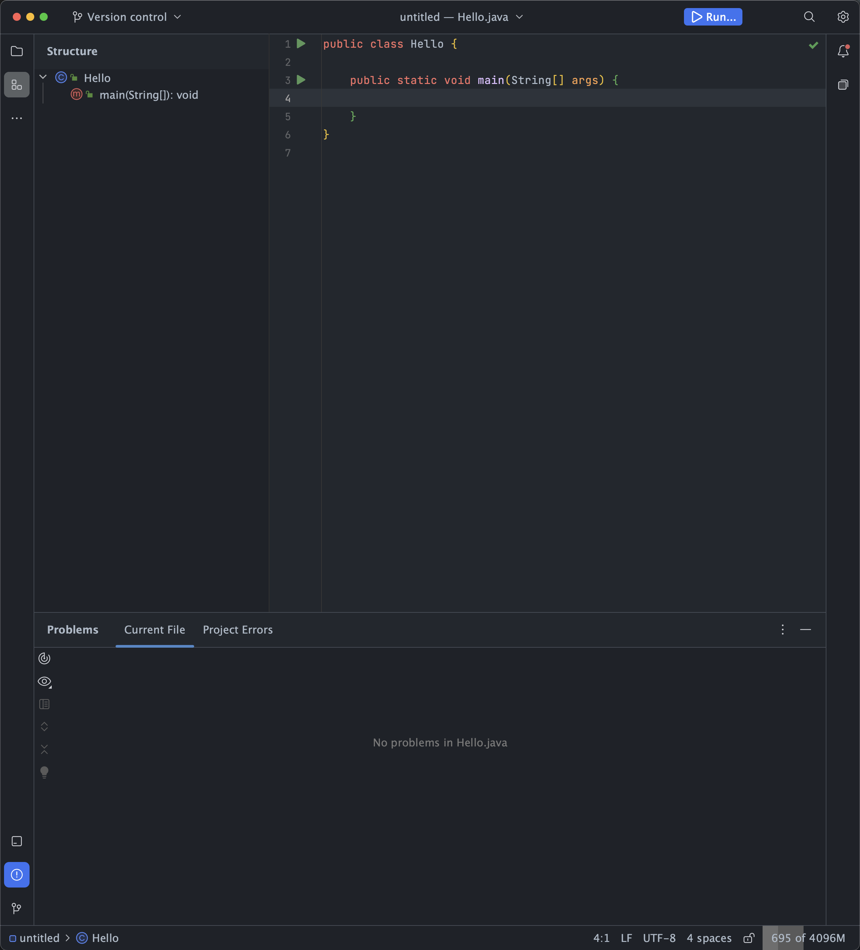The image size is (860, 950).
Task: Open the IDE Settings gear icon
Action: click(843, 16)
